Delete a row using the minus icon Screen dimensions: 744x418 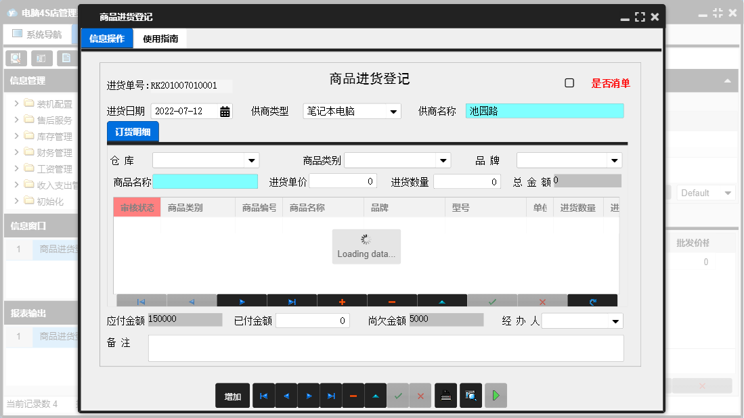pos(391,300)
